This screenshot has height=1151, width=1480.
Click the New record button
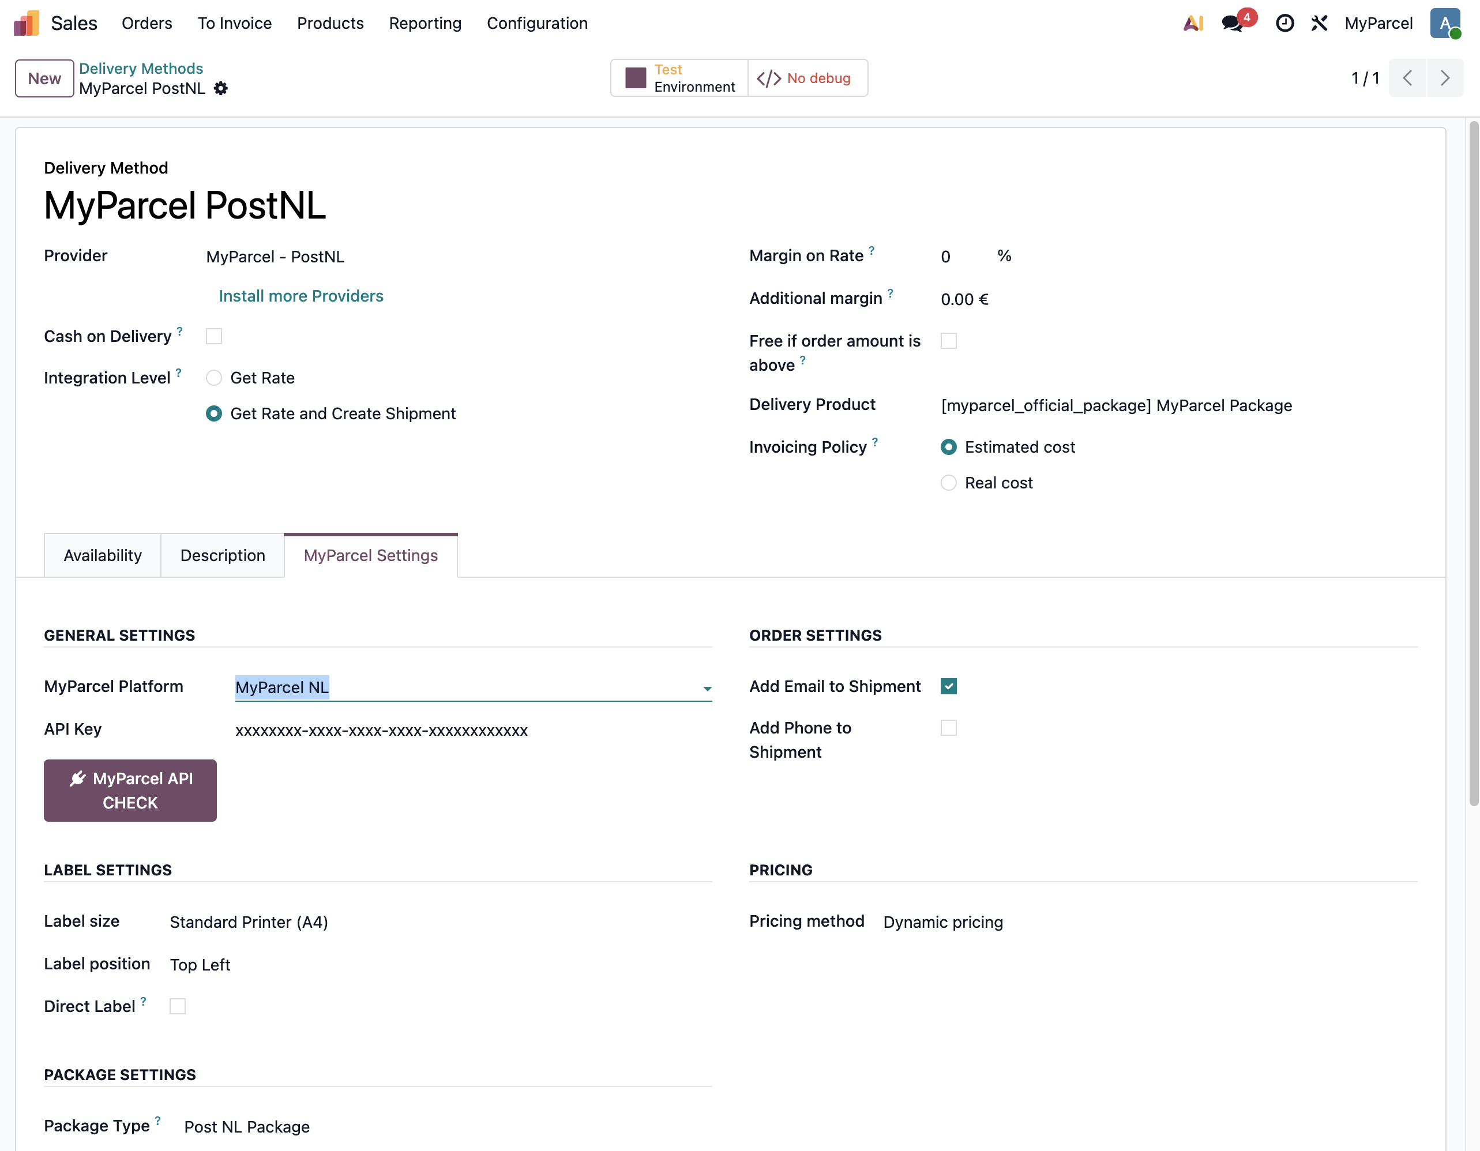tap(45, 78)
